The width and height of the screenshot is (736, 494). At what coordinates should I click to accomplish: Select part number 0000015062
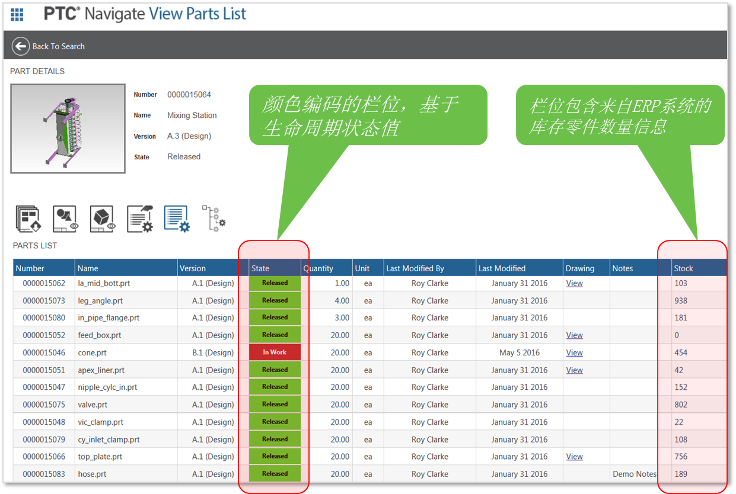tap(44, 283)
